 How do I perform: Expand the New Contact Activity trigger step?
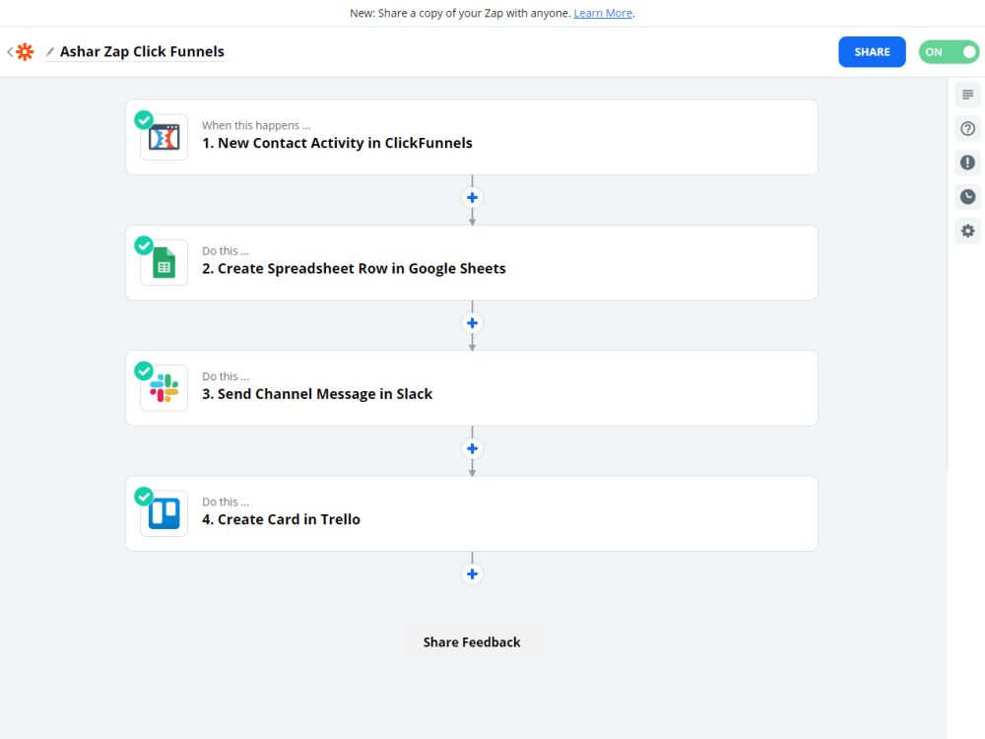(472, 137)
